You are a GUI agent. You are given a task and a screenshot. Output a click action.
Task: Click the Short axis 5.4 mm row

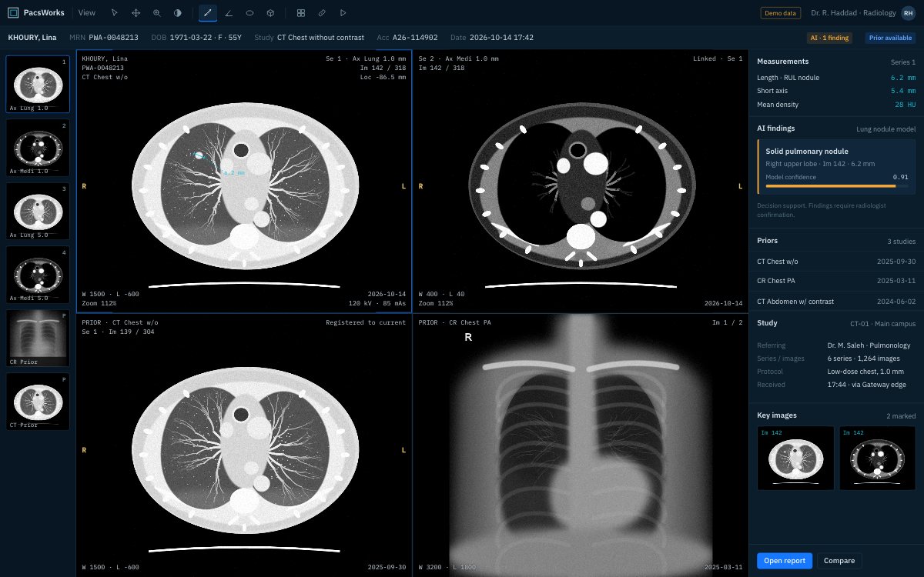pyautogui.click(x=836, y=91)
